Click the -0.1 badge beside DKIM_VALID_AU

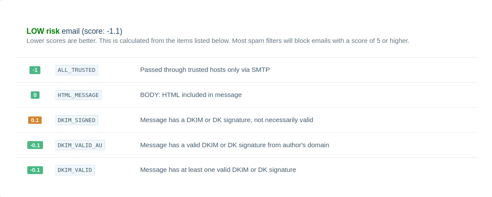35,145
